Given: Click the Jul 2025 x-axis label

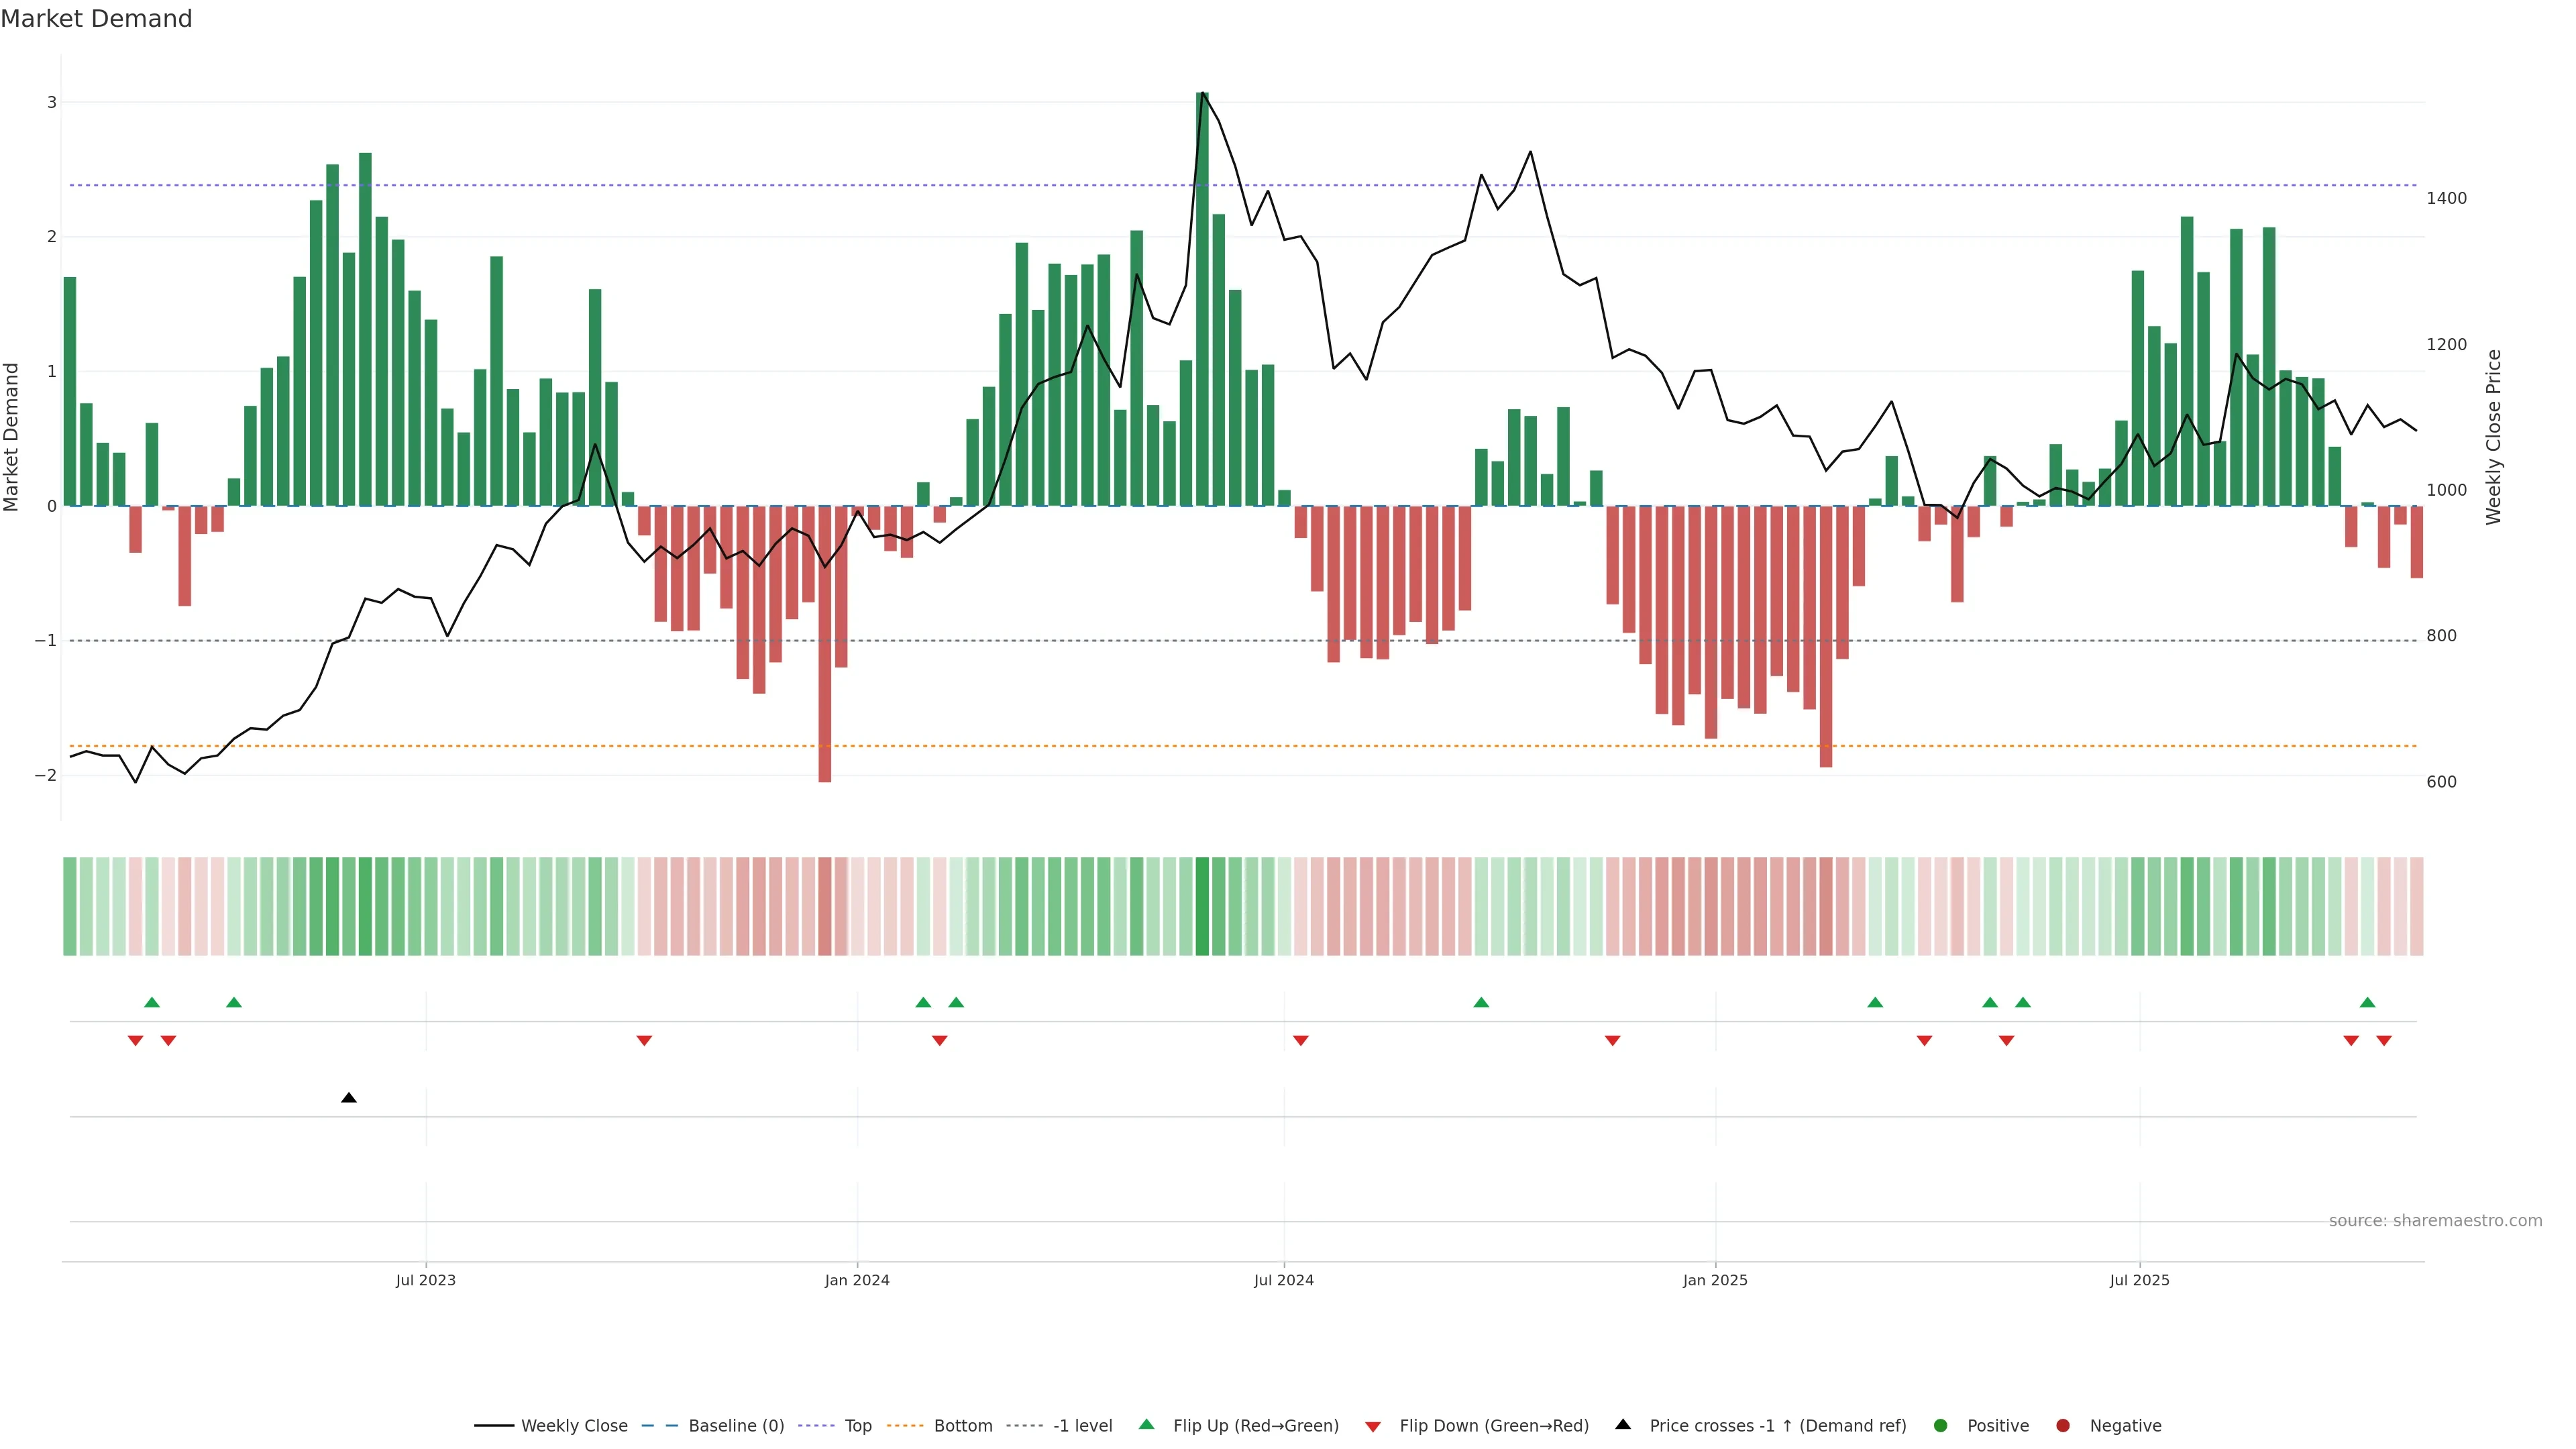Looking at the screenshot, I should click(x=2139, y=1280).
